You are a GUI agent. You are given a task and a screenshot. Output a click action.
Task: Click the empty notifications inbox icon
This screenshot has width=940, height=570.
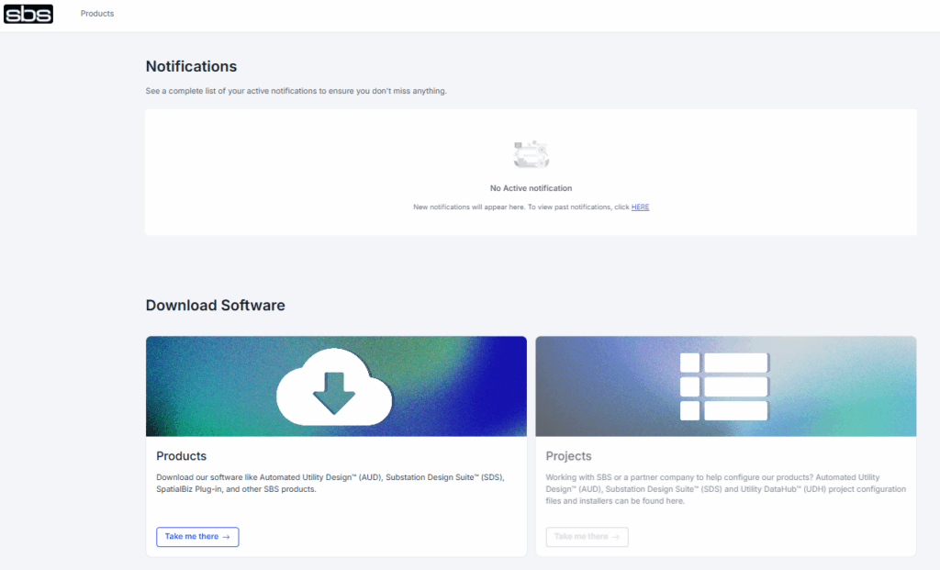531,155
